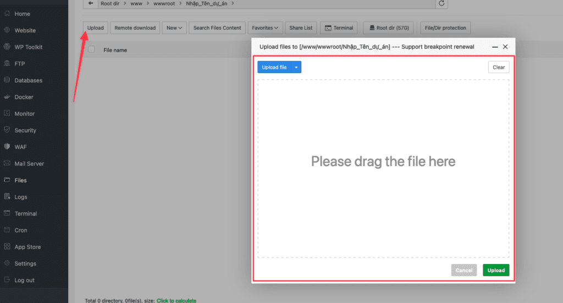Go to the Cron menu item
This screenshot has width=563, height=303.
point(21,230)
